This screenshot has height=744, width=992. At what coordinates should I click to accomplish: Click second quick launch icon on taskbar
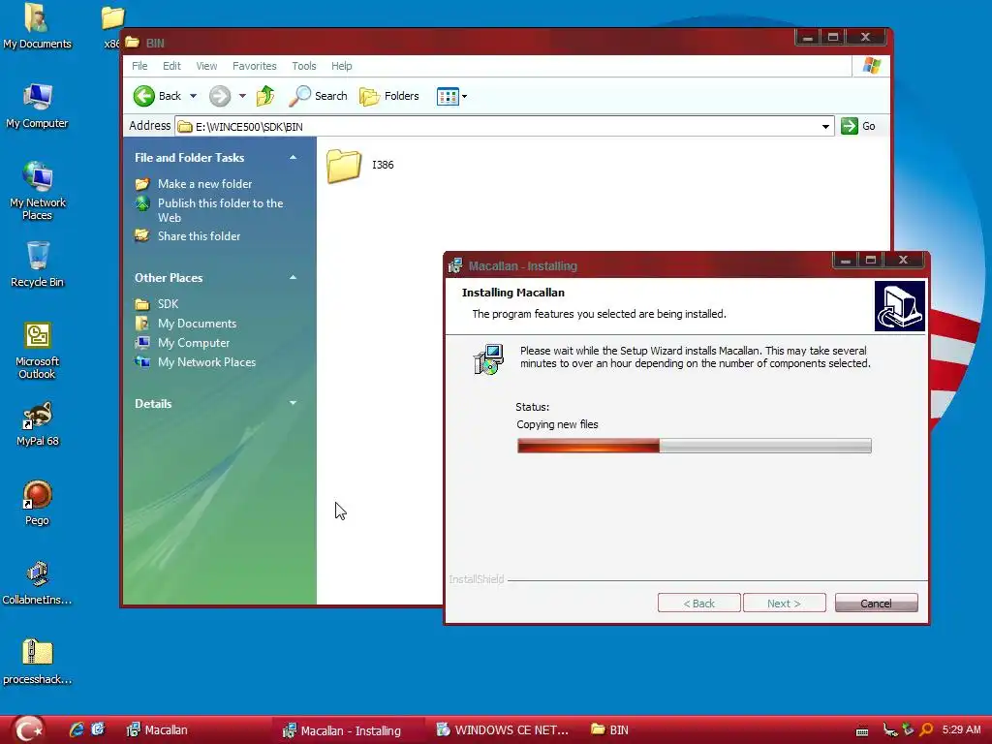(x=98, y=729)
